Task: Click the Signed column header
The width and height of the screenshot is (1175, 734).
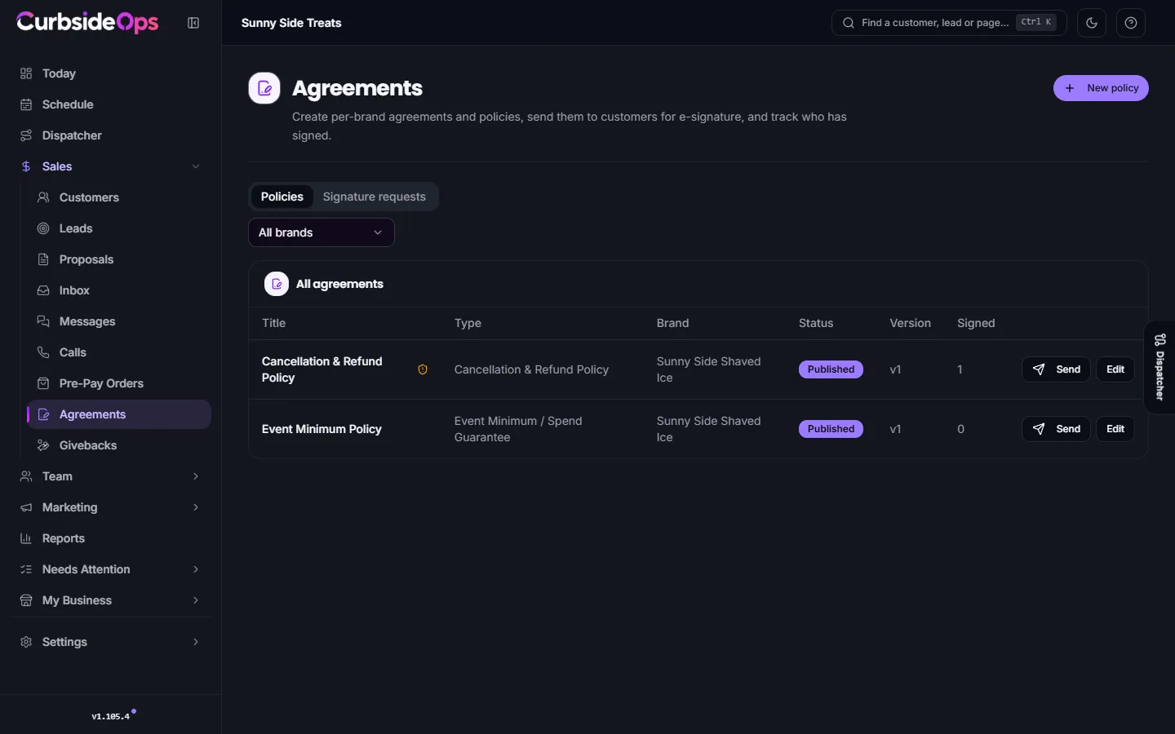Action: coord(976,323)
